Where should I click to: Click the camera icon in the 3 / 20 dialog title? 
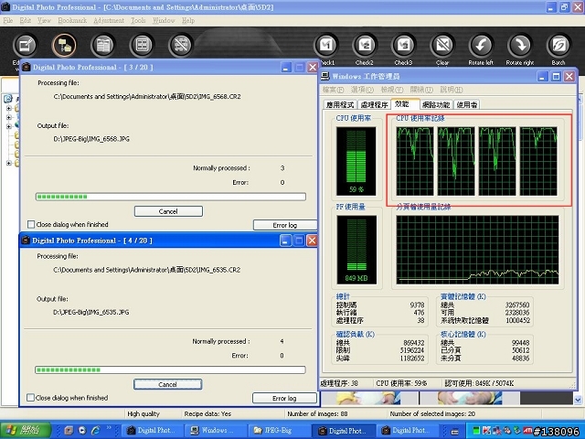pos(27,67)
